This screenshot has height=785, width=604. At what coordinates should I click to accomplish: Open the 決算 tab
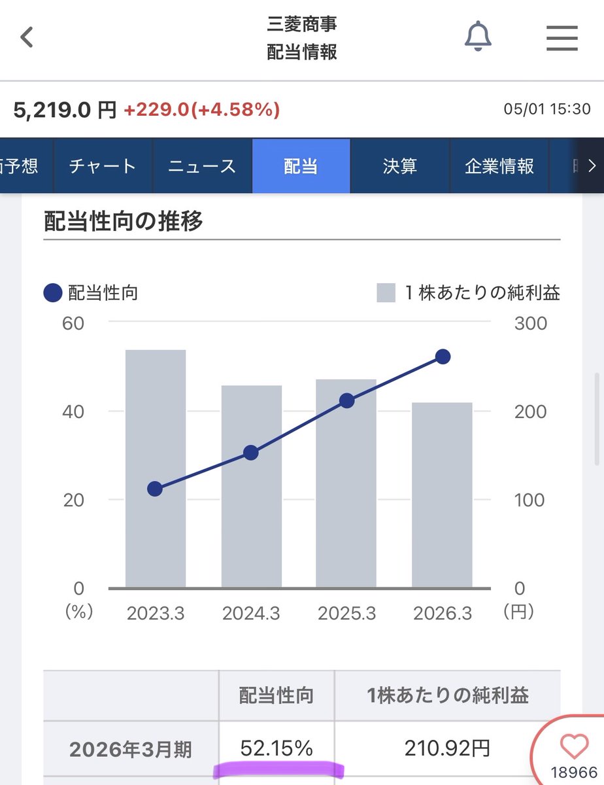click(400, 166)
